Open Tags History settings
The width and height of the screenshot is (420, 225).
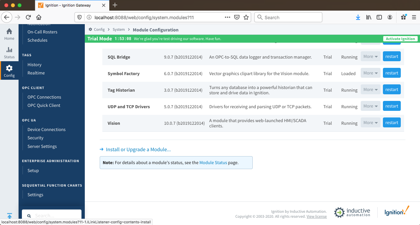pos(34,65)
